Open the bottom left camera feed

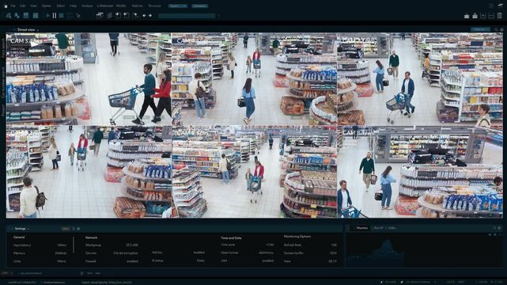[x=89, y=172]
